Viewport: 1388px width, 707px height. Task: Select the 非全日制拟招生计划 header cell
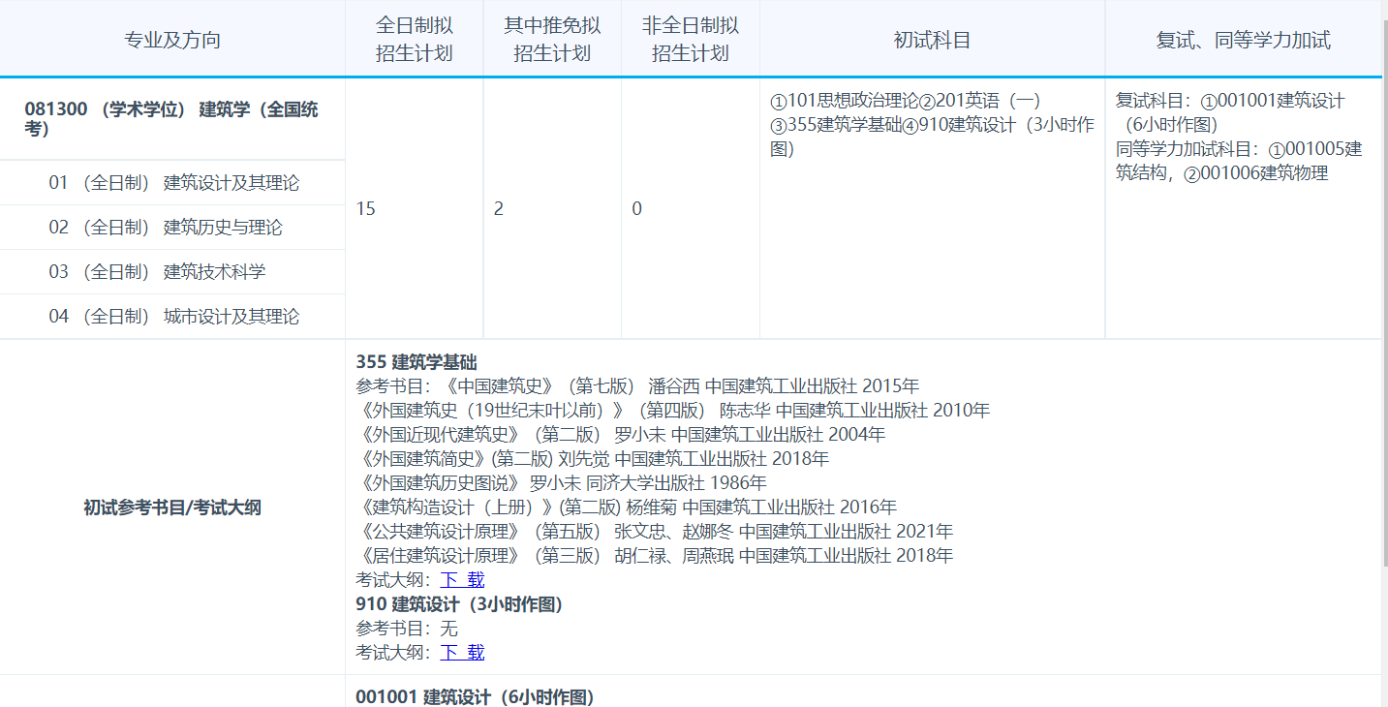click(690, 38)
